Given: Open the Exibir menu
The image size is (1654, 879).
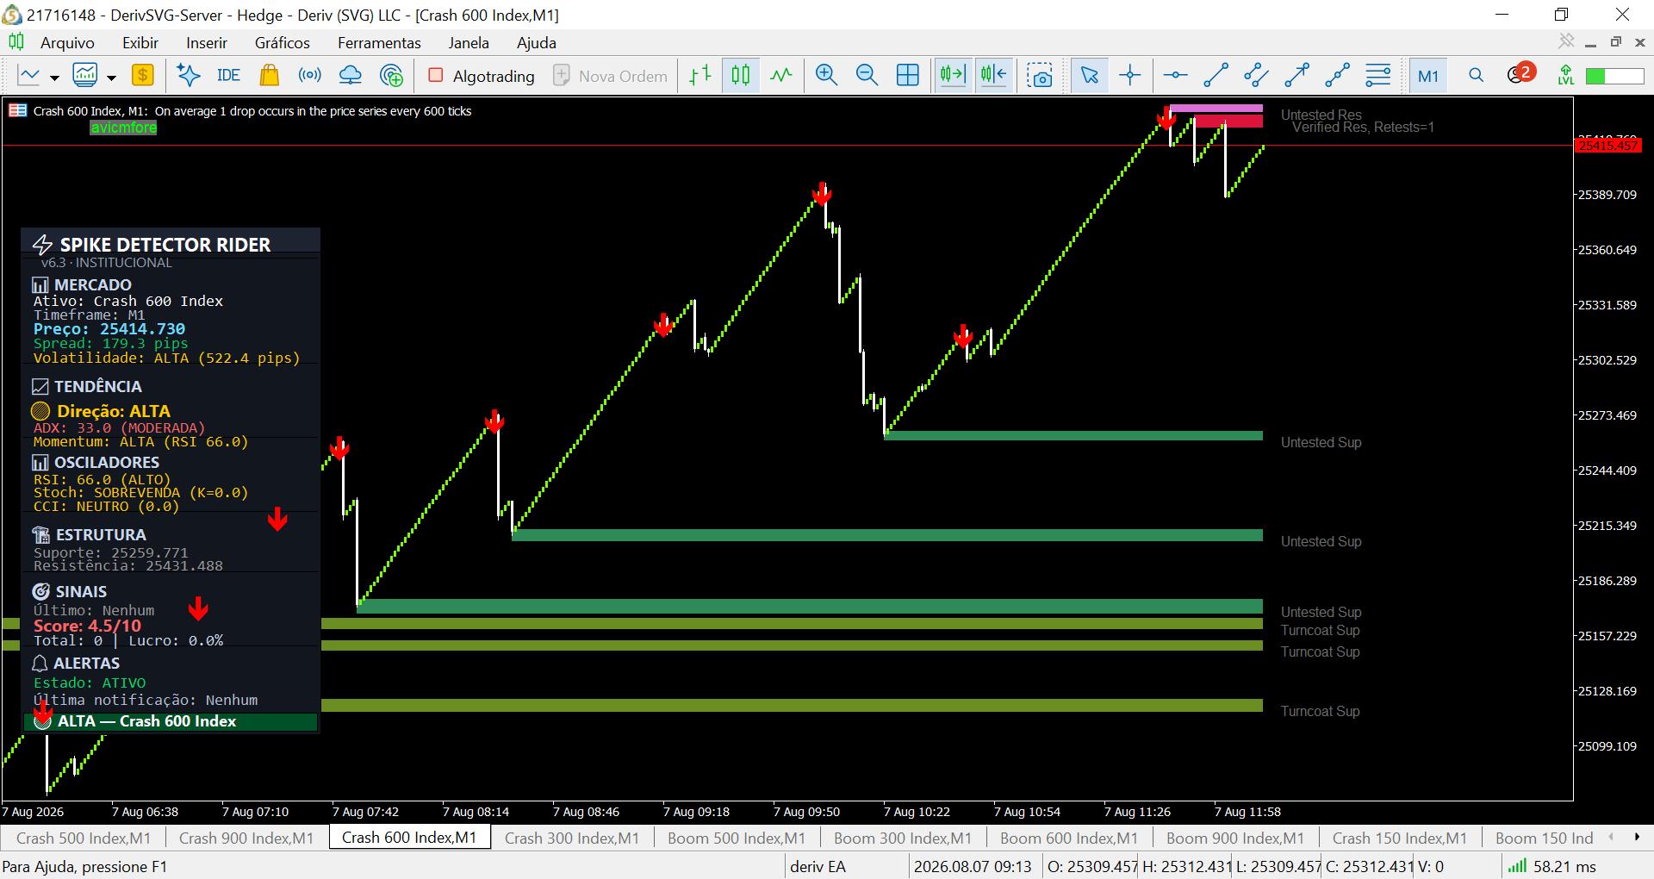Looking at the screenshot, I should pyautogui.click(x=140, y=43).
